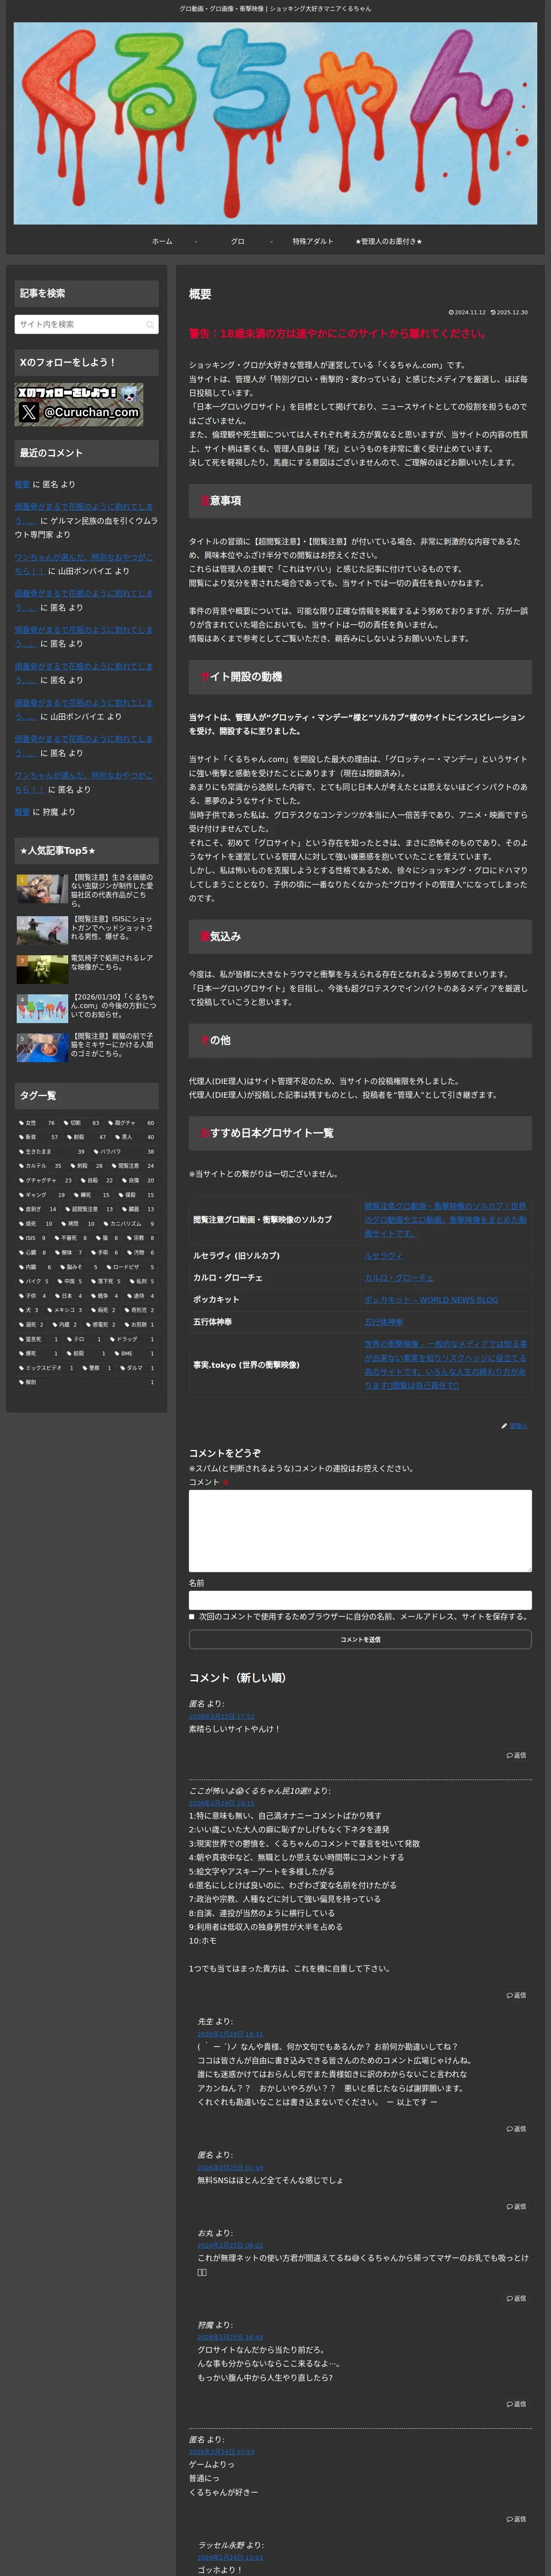551x2576 pixels.
Task: Open the ポッカキット - WORLD NEWS BLOG link
Action: tap(431, 1300)
